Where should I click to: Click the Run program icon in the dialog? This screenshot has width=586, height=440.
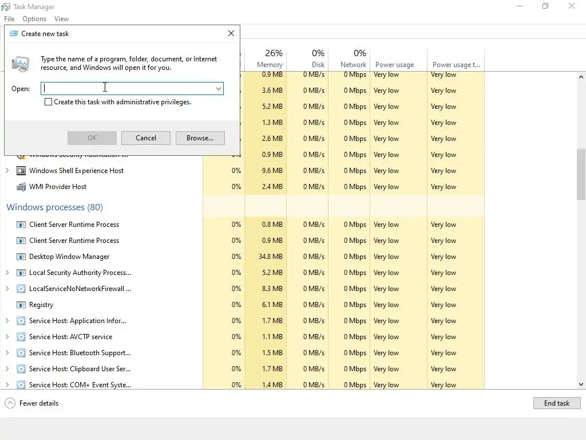pyautogui.click(x=21, y=64)
